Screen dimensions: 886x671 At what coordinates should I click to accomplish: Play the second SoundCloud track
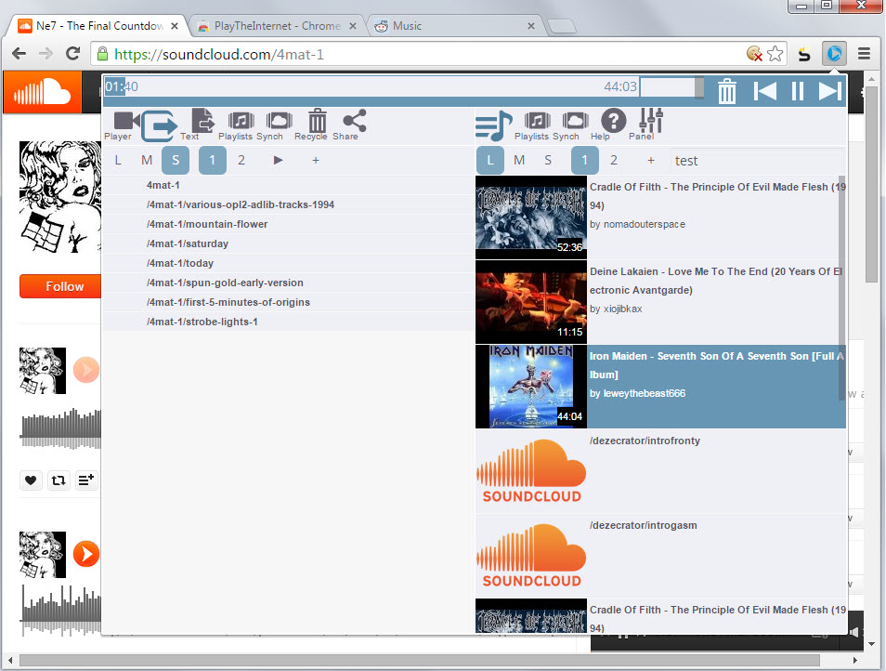coord(86,554)
